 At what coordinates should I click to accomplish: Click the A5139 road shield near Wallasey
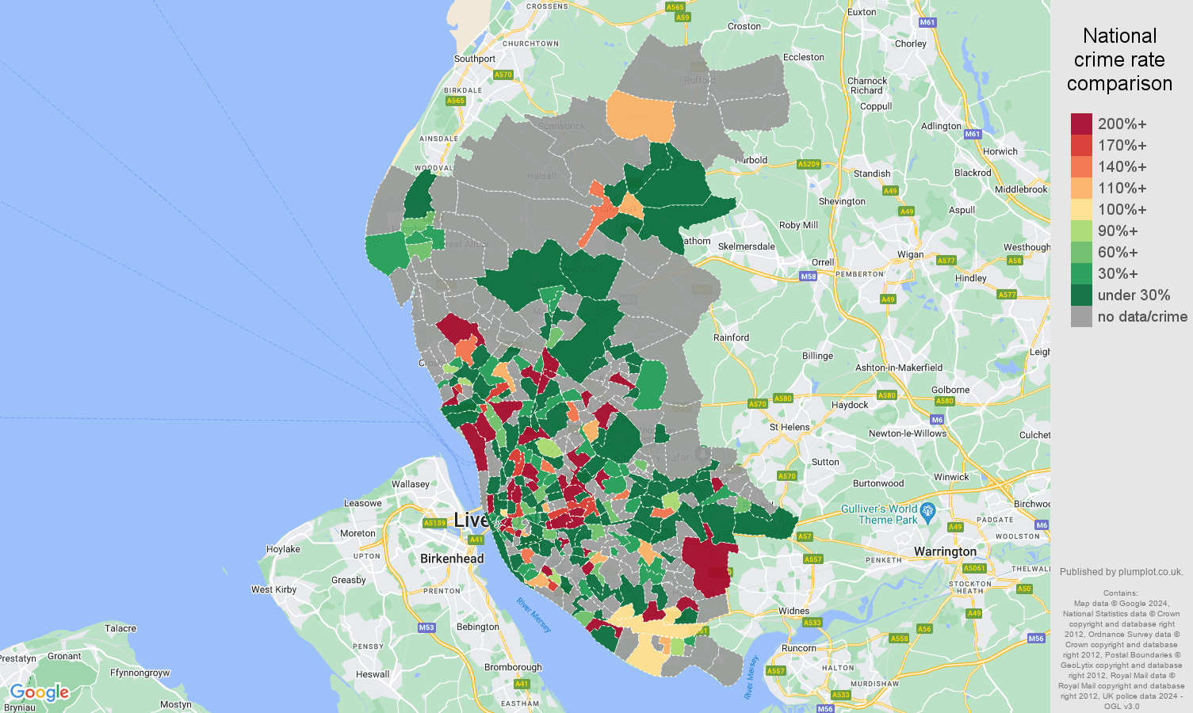click(434, 523)
